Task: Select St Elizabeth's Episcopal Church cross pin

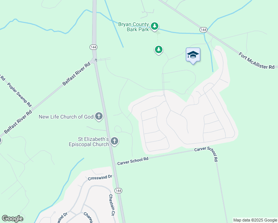Action: point(114,141)
